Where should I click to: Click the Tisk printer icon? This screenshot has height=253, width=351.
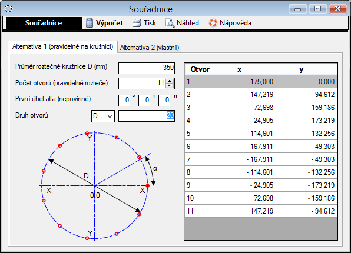coord(137,23)
